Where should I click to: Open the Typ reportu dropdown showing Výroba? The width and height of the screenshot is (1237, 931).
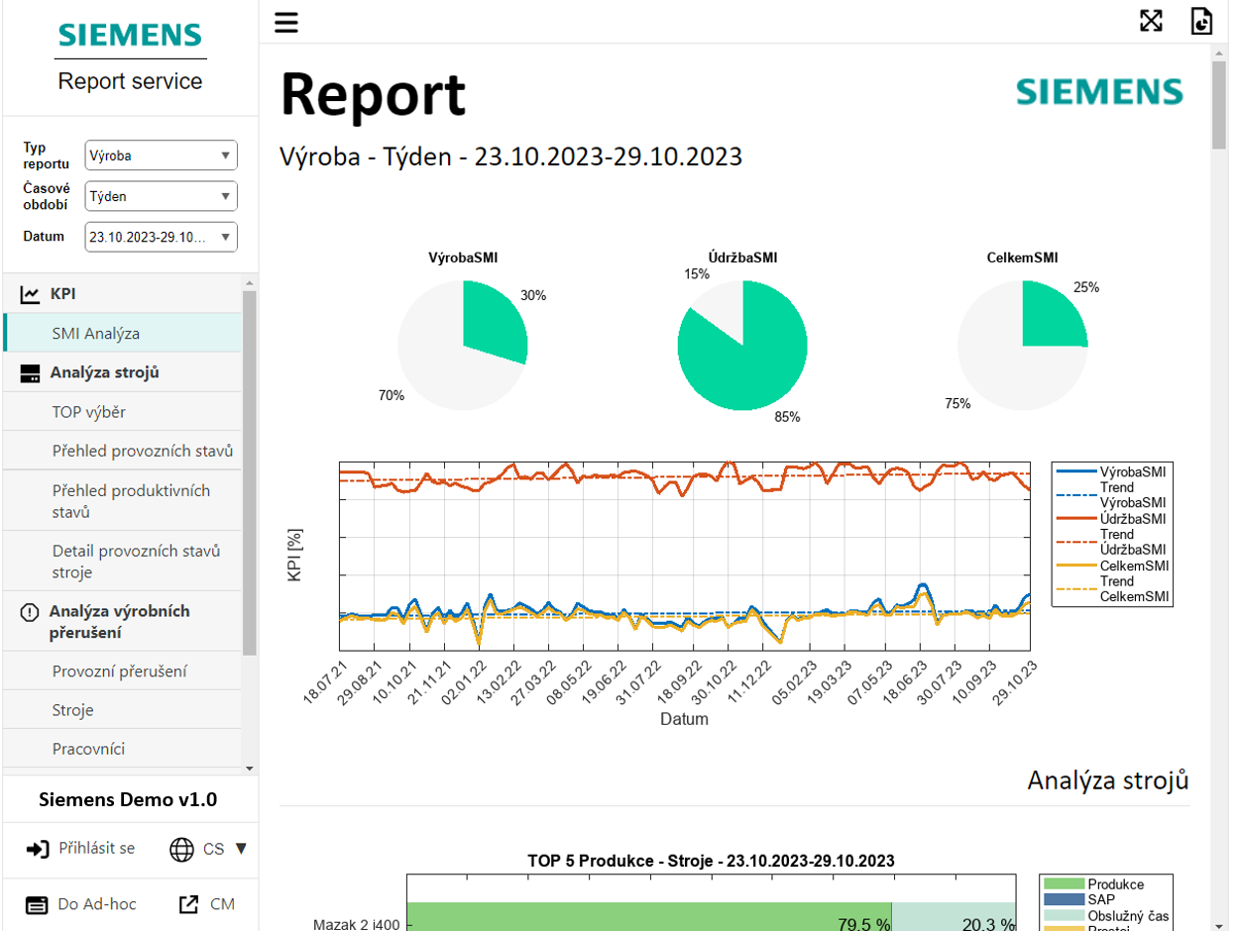click(161, 155)
